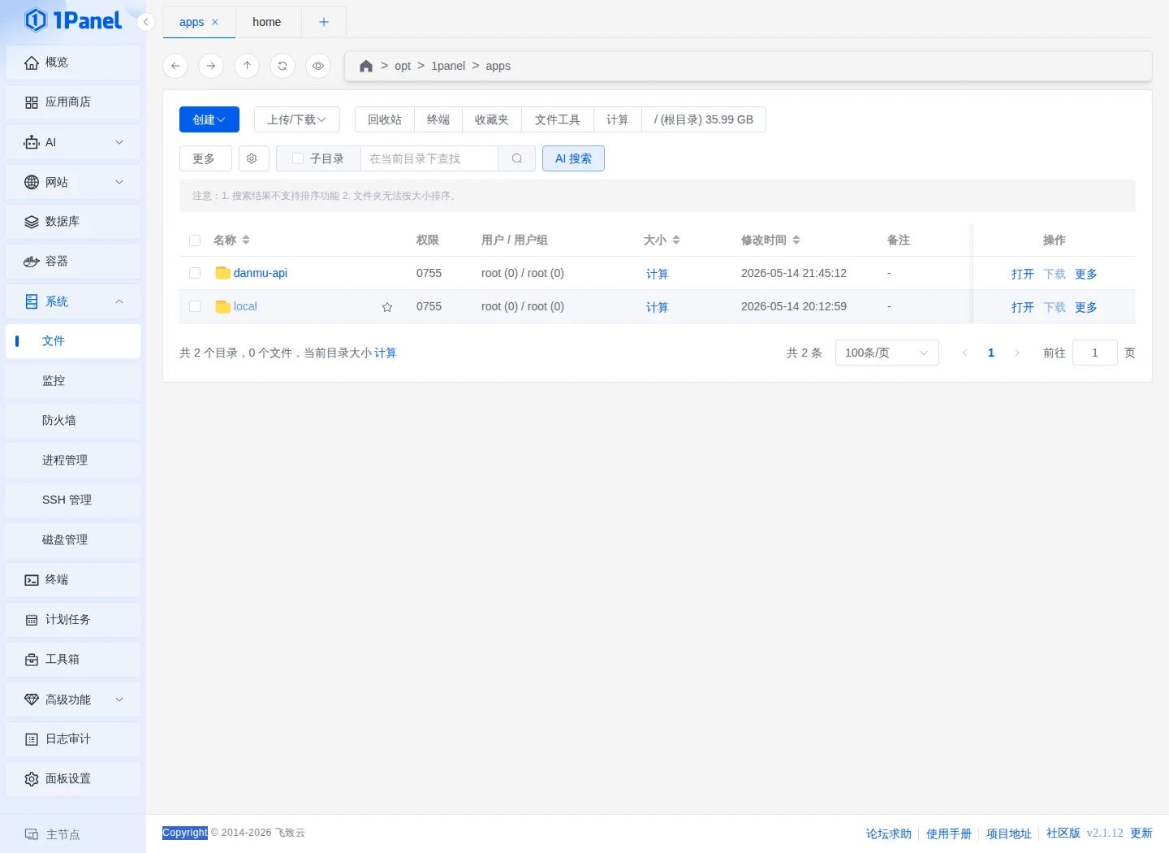This screenshot has width=1169, height=853.
Task: Check the danmu-api row checkbox
Action: 195,273
